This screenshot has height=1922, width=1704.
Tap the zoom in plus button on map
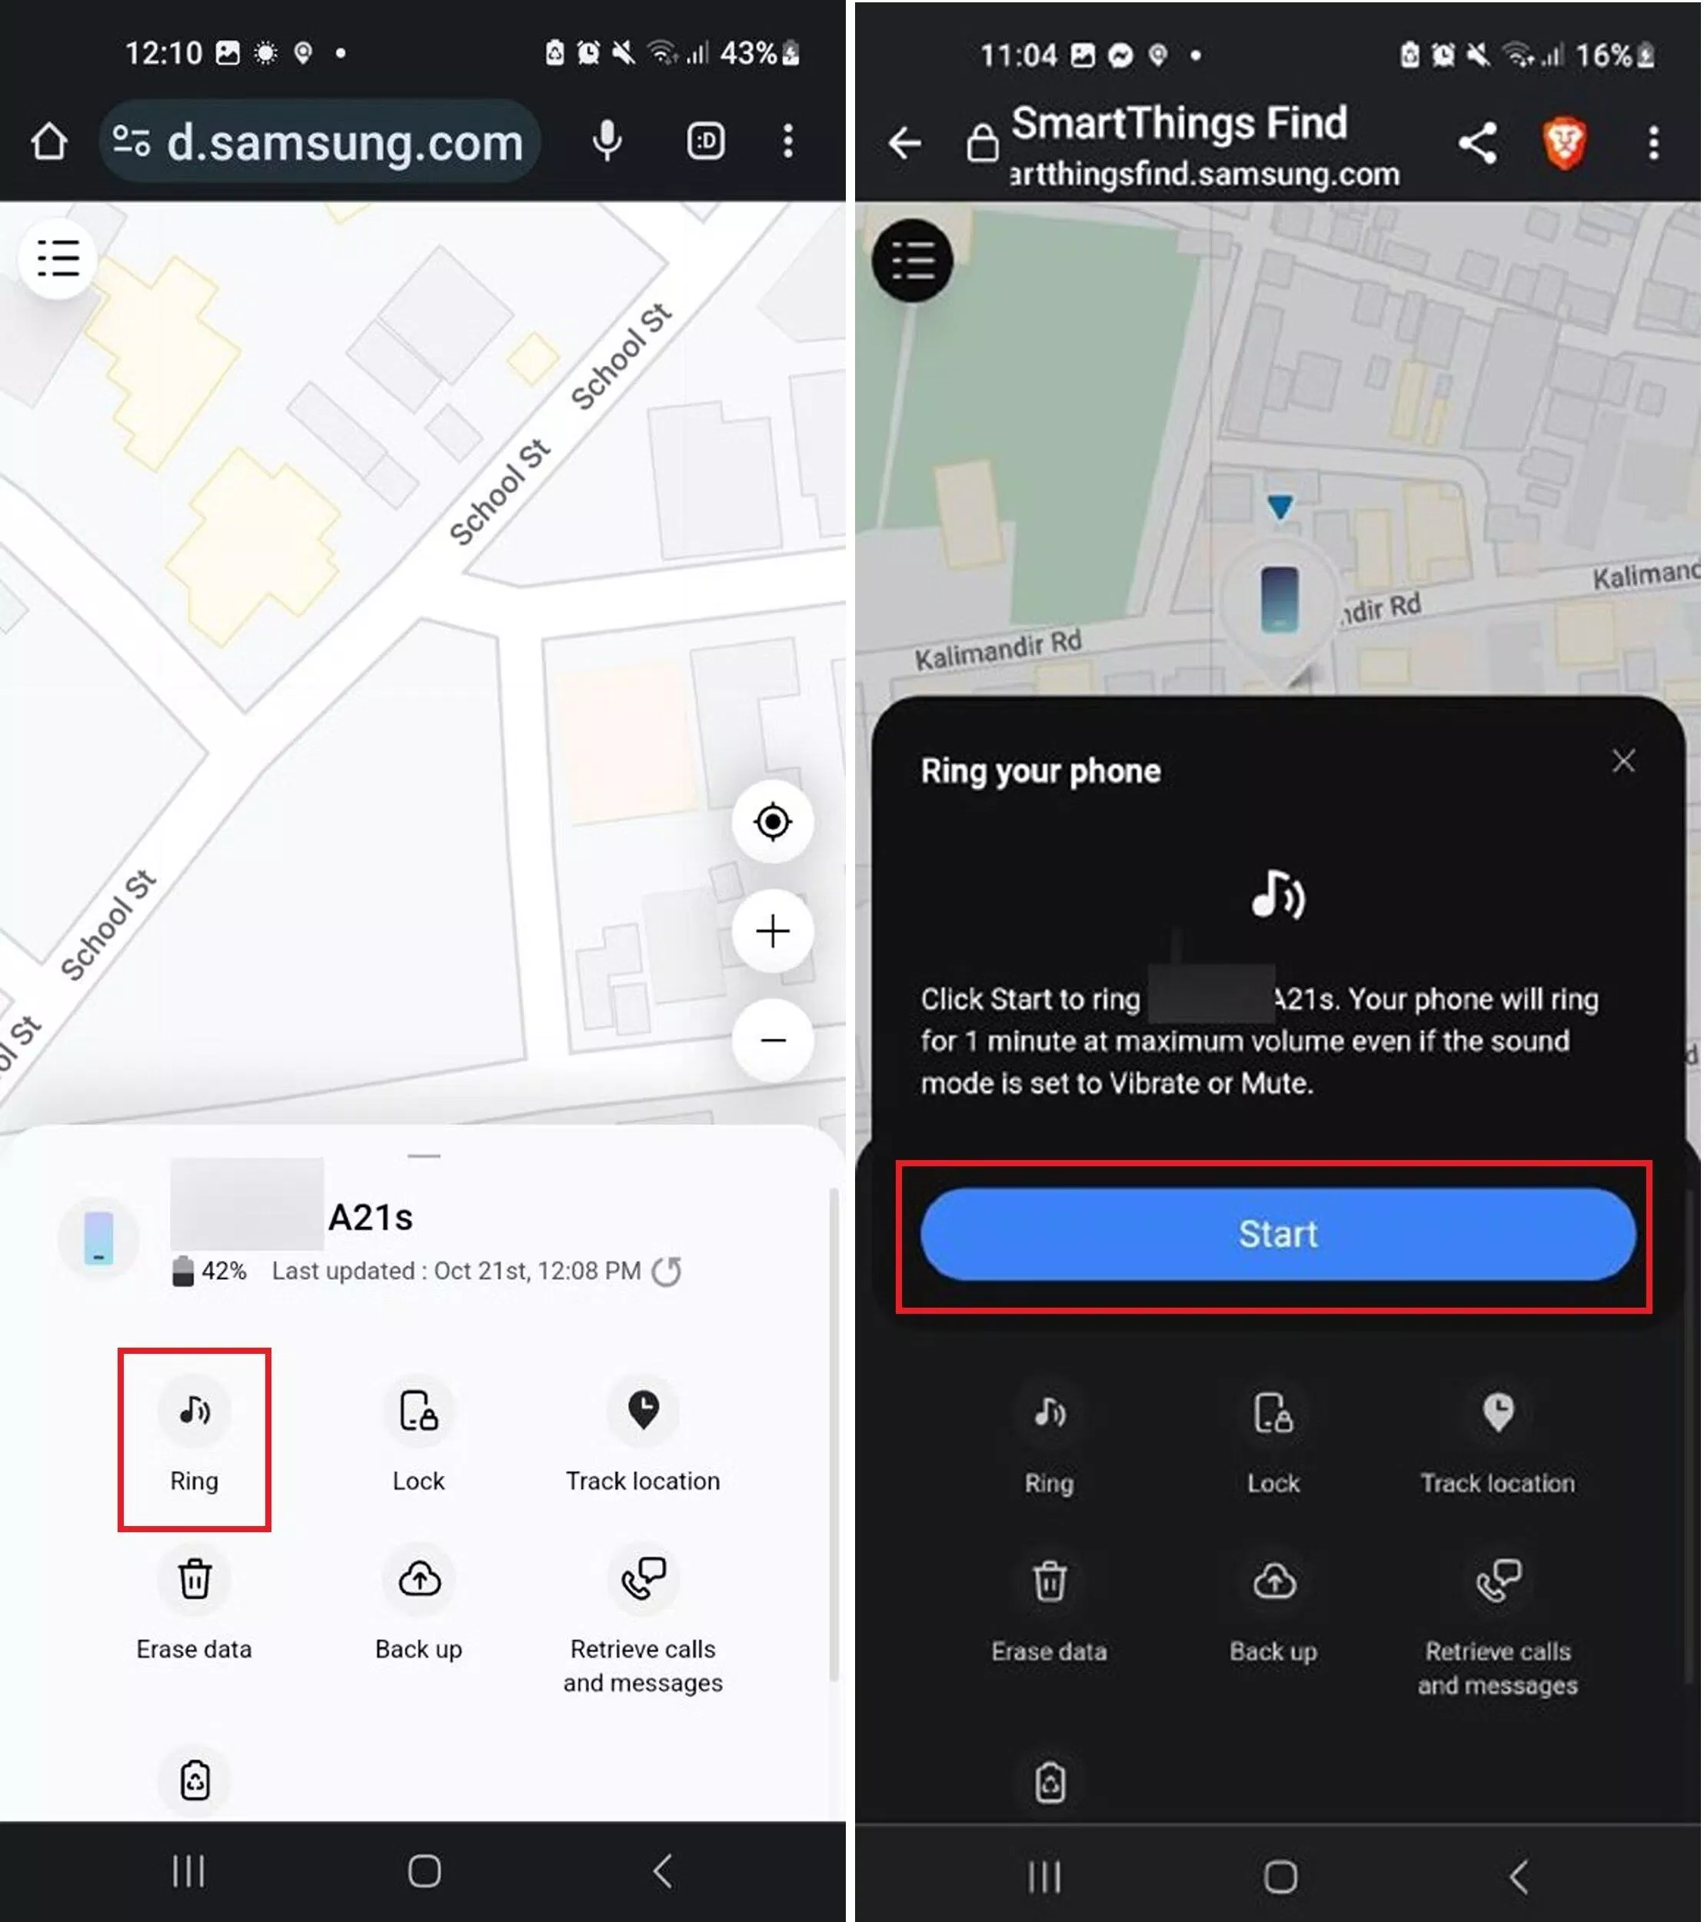click(x=773, y=933)
